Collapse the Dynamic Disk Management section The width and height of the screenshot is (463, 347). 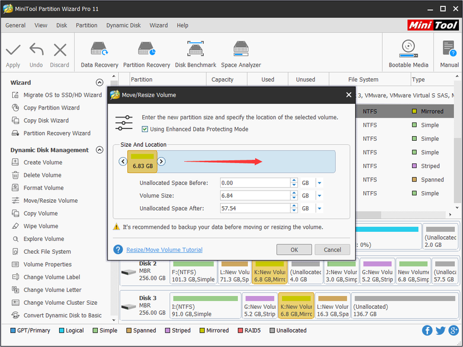click(100, 150)
